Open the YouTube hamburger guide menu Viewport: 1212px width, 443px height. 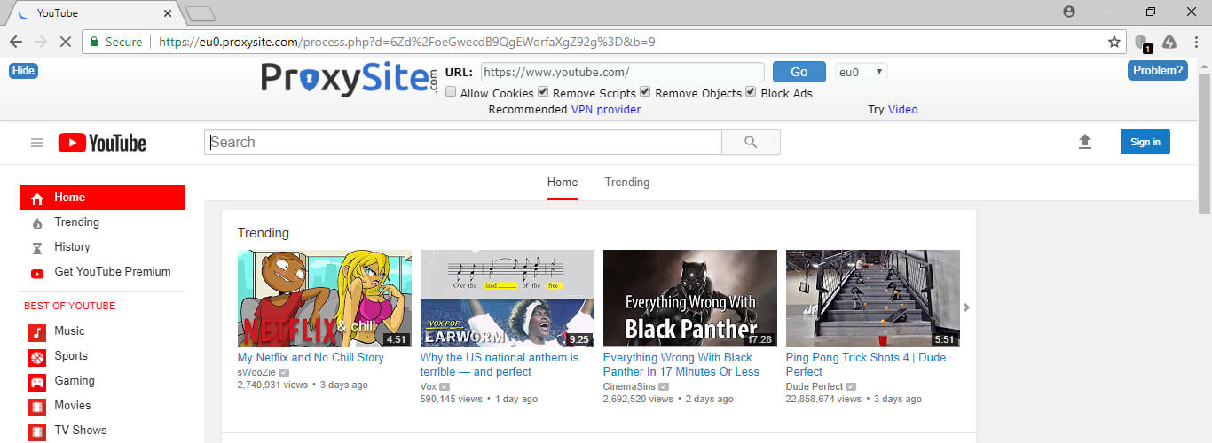pos(36,143)
